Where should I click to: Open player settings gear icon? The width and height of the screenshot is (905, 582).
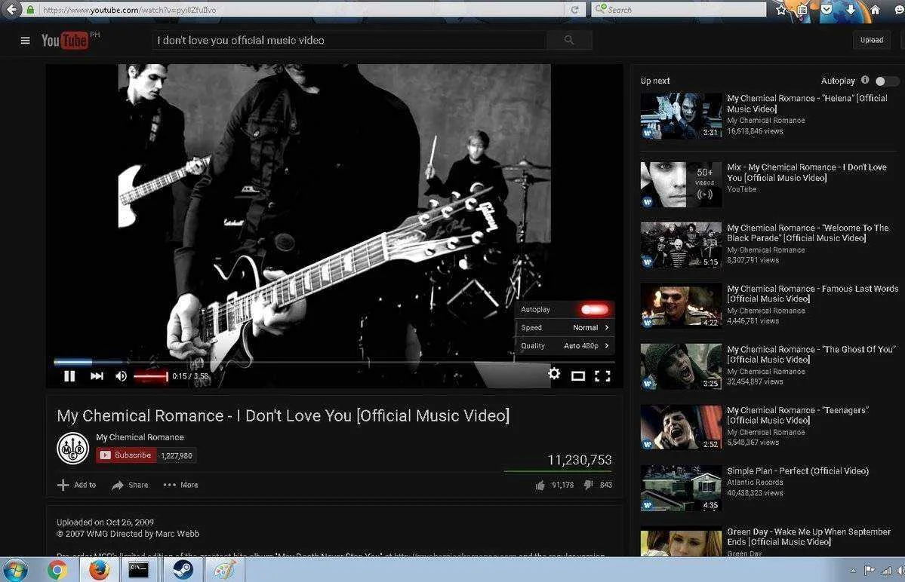pyautogui.click(x=554, y=373)
